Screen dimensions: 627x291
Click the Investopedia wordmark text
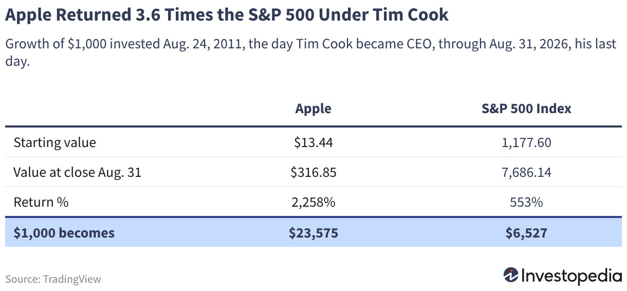pos(571,276)
